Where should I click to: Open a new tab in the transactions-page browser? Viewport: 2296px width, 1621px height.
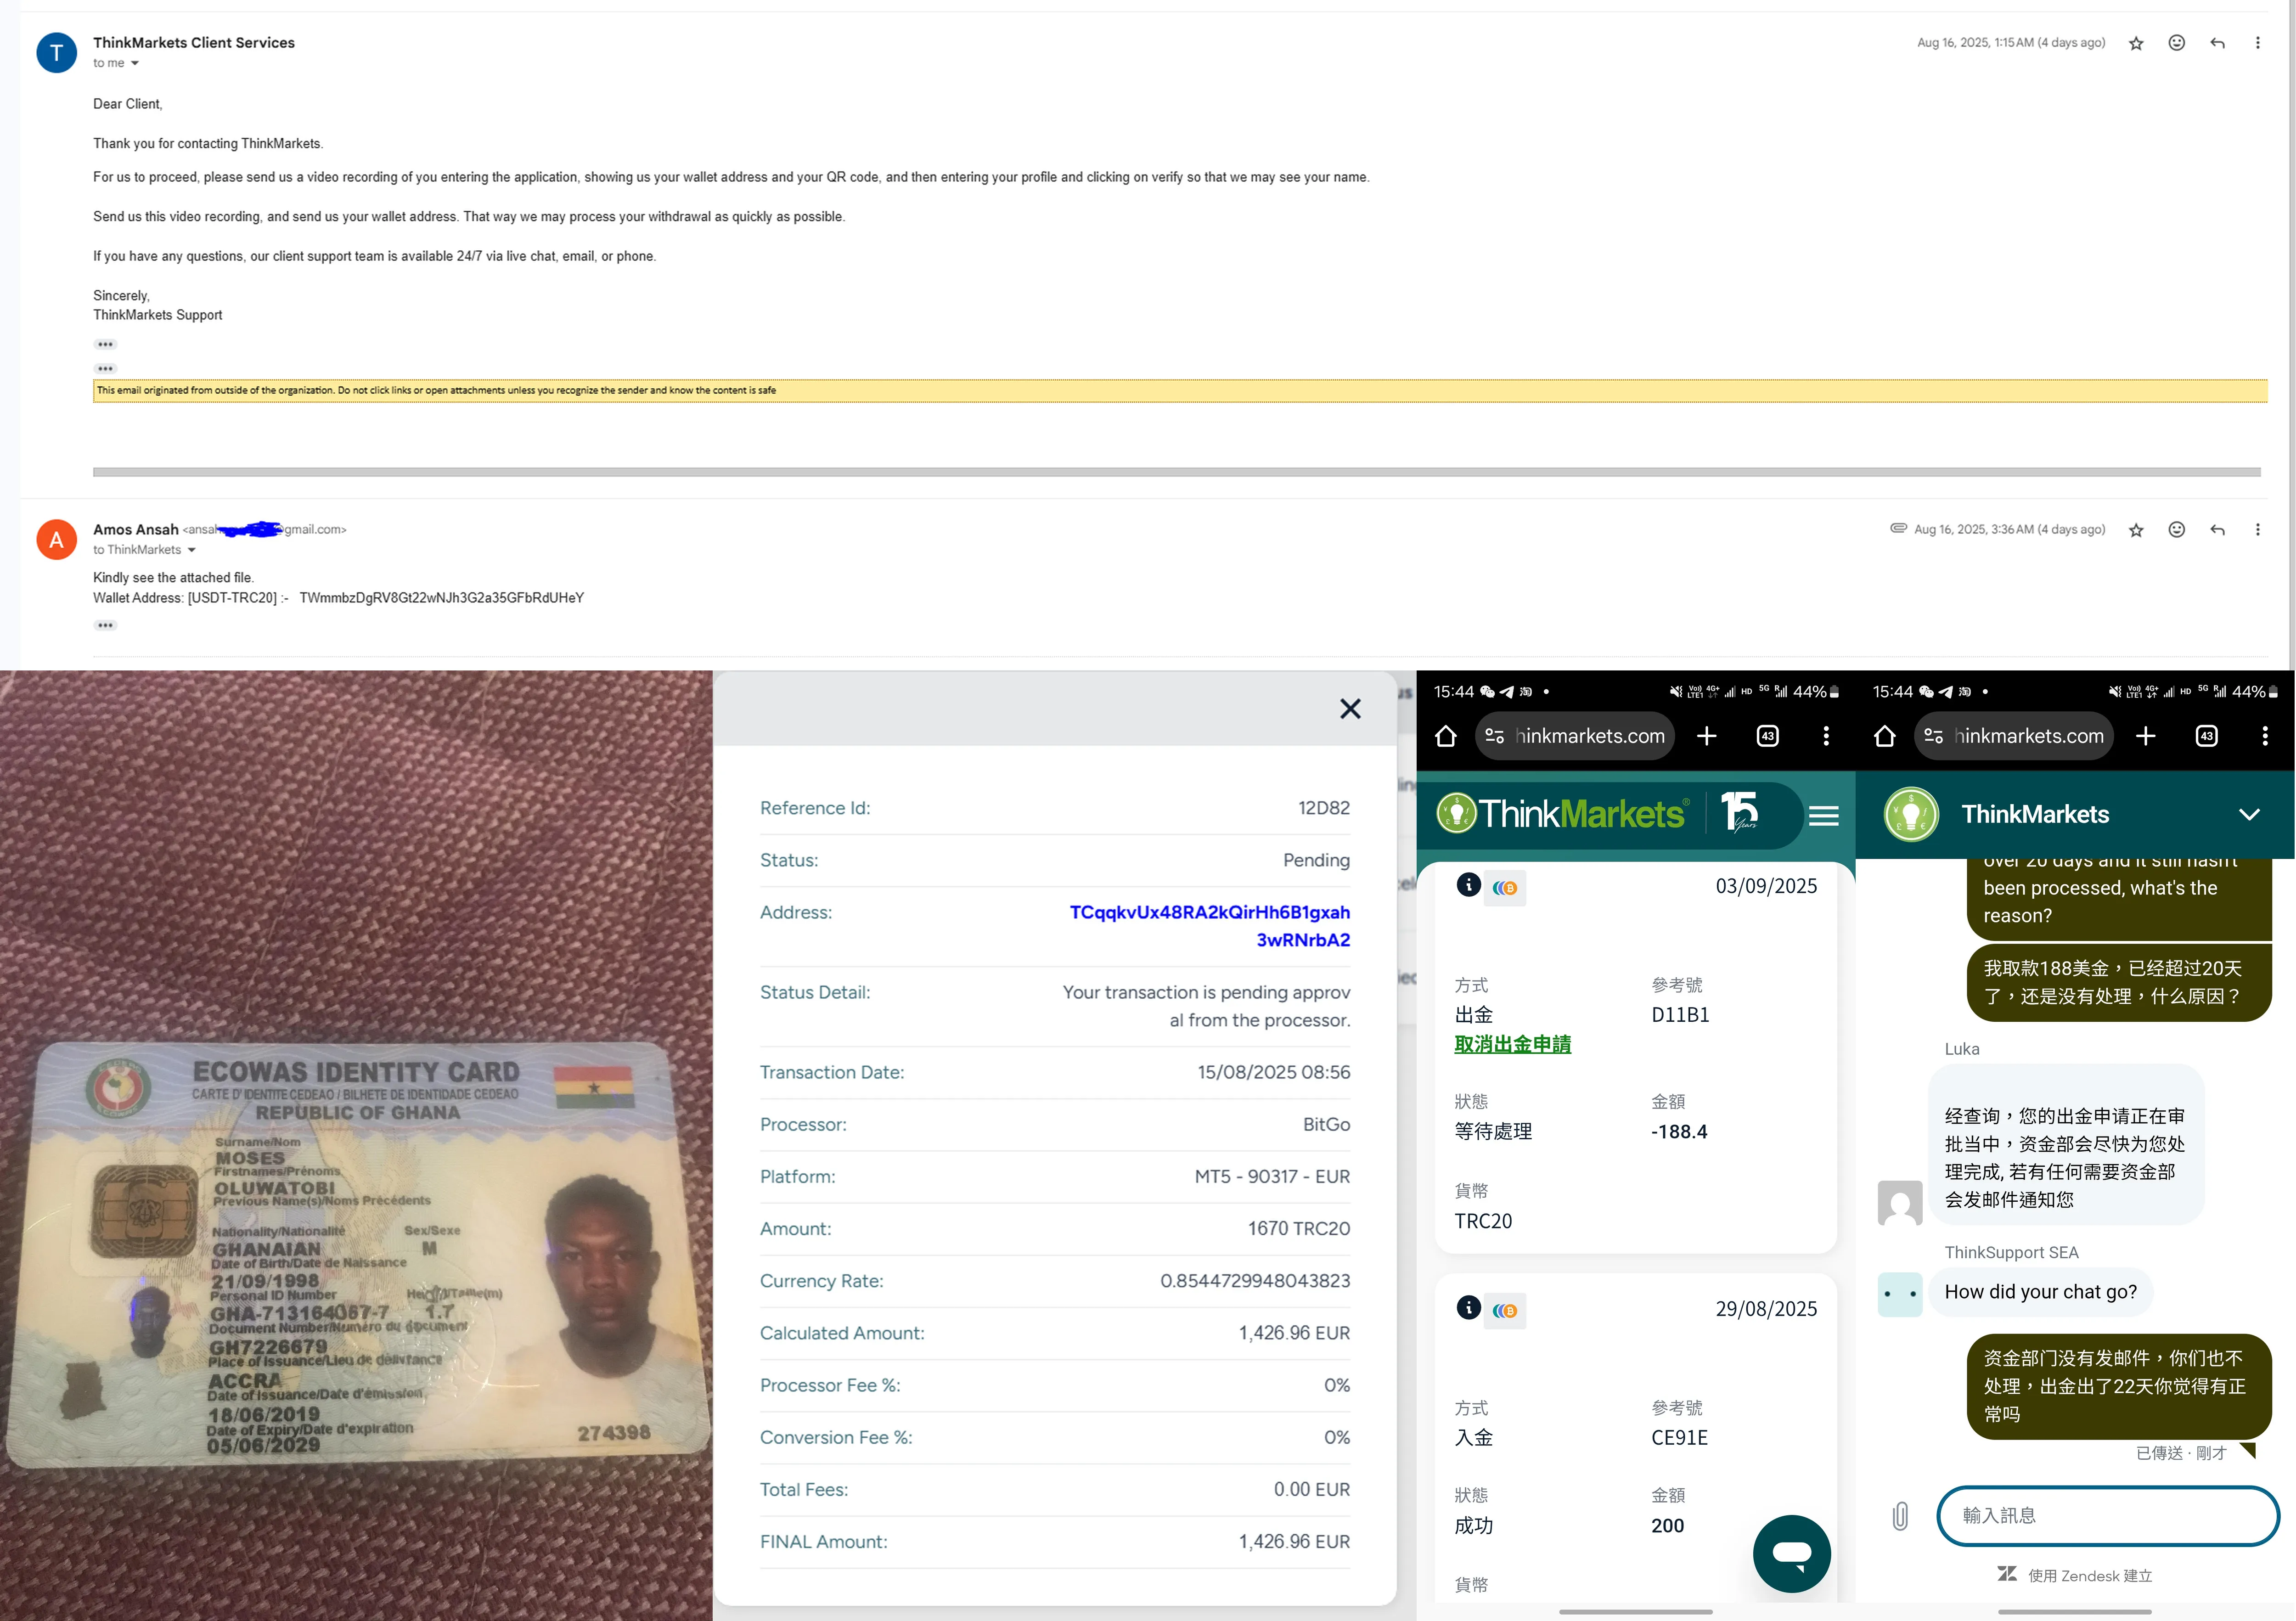[x=1707, y=737]
